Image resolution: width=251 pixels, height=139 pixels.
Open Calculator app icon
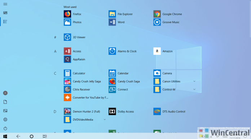[67, 73]
